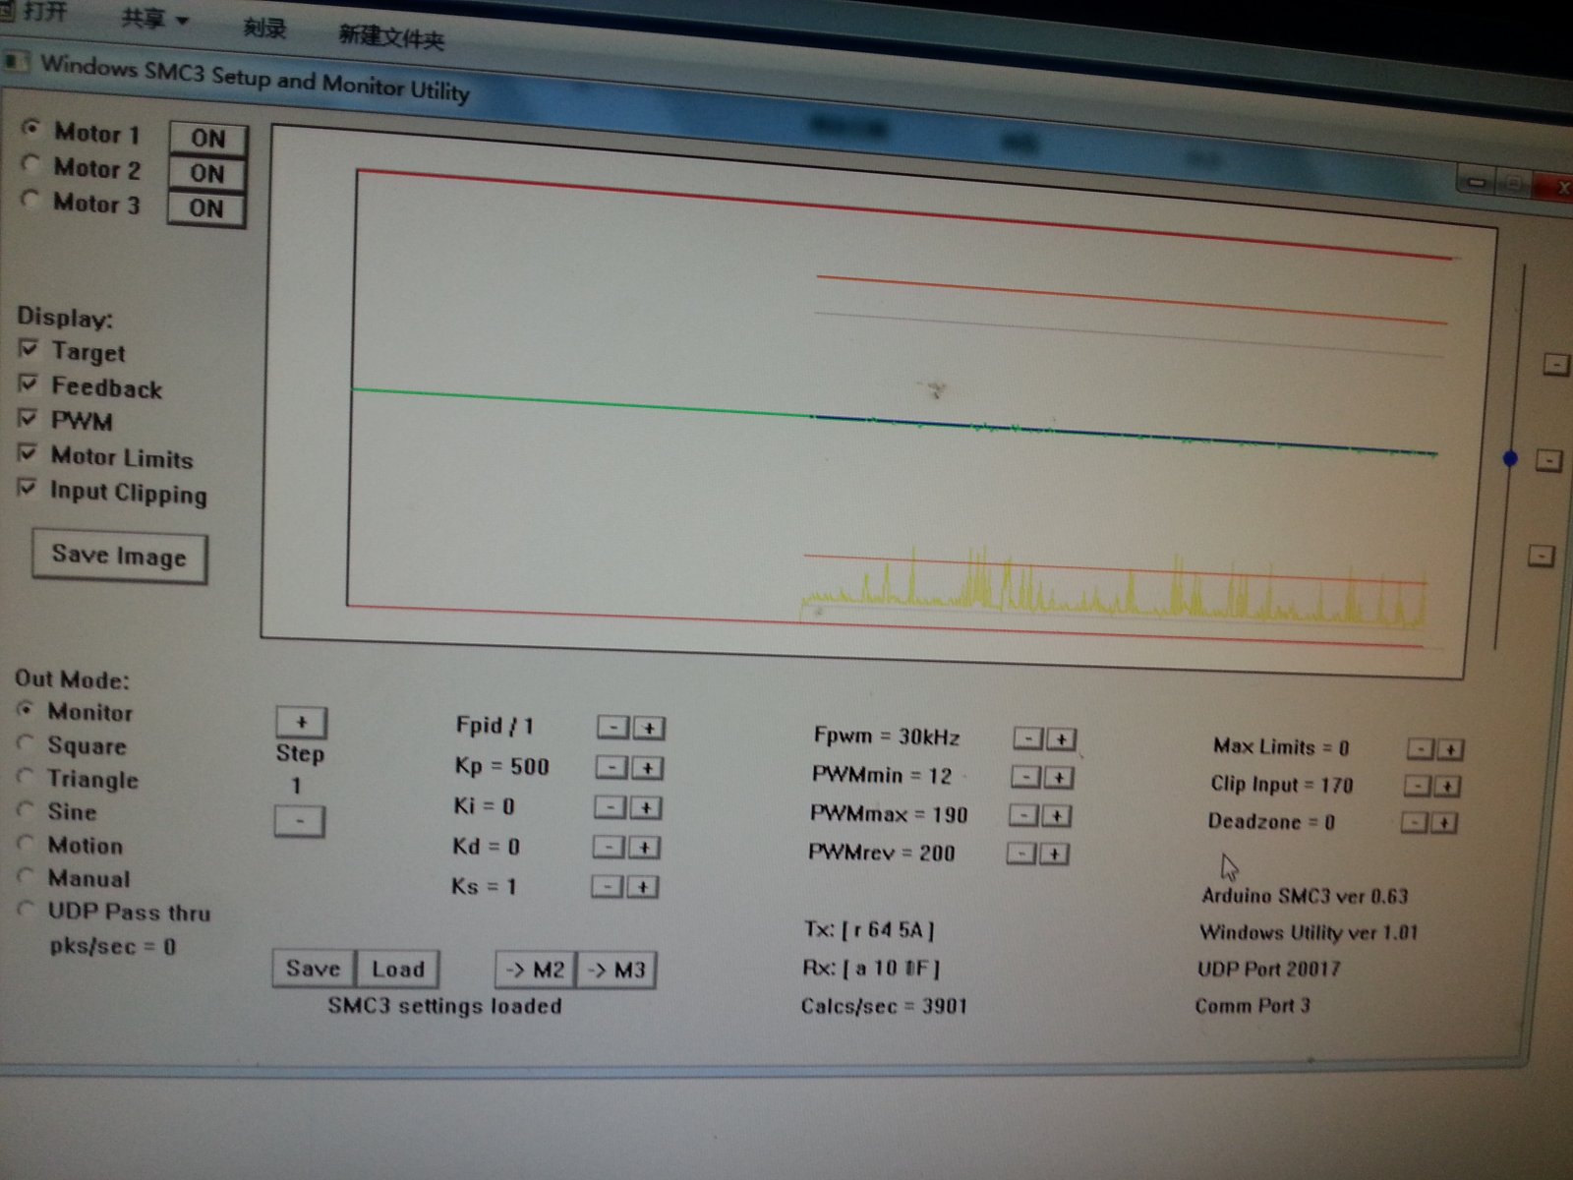This screenshot has height=1180, width=1573.
Task: Select the Motor 2 radio button
Action: 30,164
